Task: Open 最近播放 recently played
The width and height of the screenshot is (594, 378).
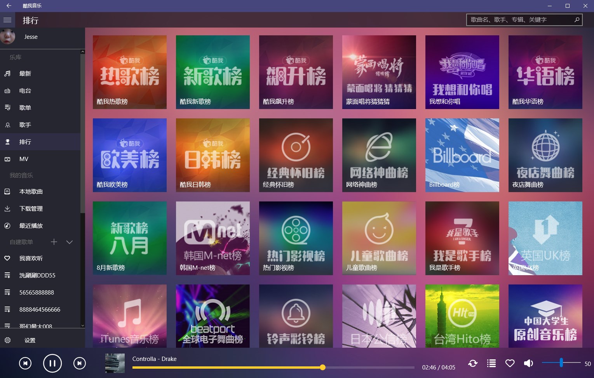Action: click(x=40, y=225)
